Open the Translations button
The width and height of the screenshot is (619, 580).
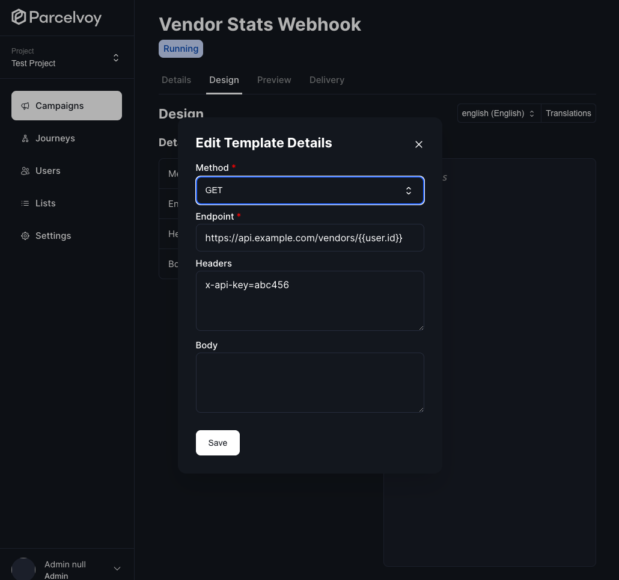(568, 113)
